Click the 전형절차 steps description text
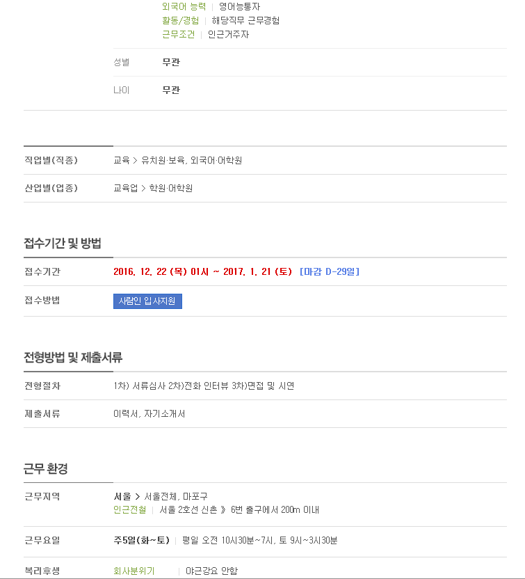Screen dimensions: 525x579 click(204, 386)
